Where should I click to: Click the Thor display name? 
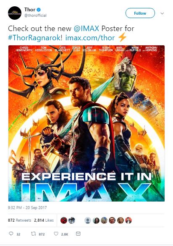[30, 10]
